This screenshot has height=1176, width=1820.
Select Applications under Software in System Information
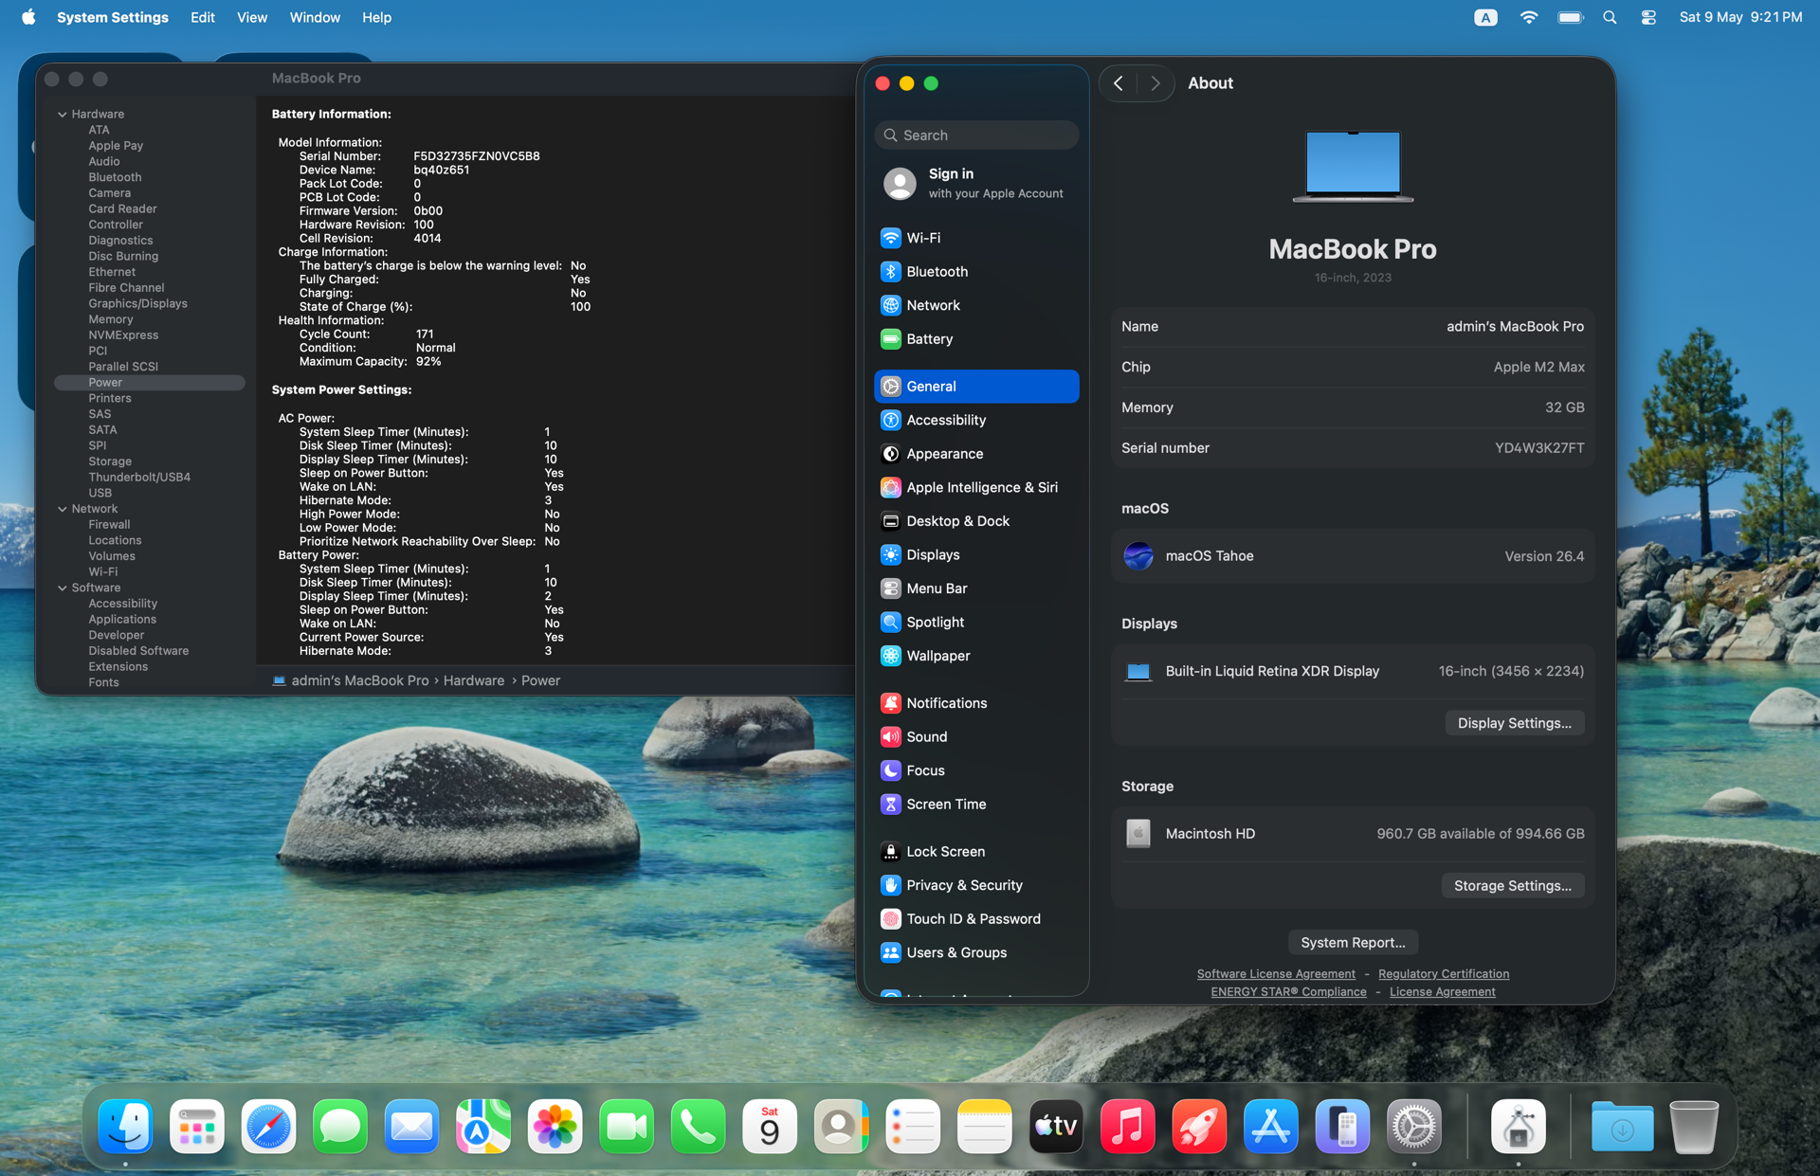coord(122,619)
